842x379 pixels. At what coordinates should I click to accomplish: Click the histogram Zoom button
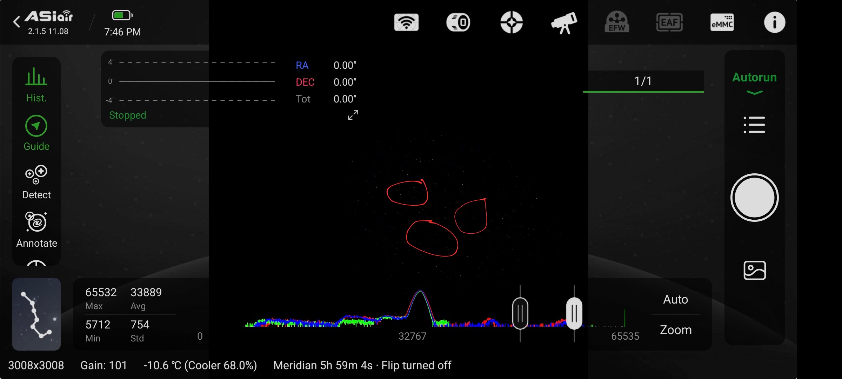point(675,330)
